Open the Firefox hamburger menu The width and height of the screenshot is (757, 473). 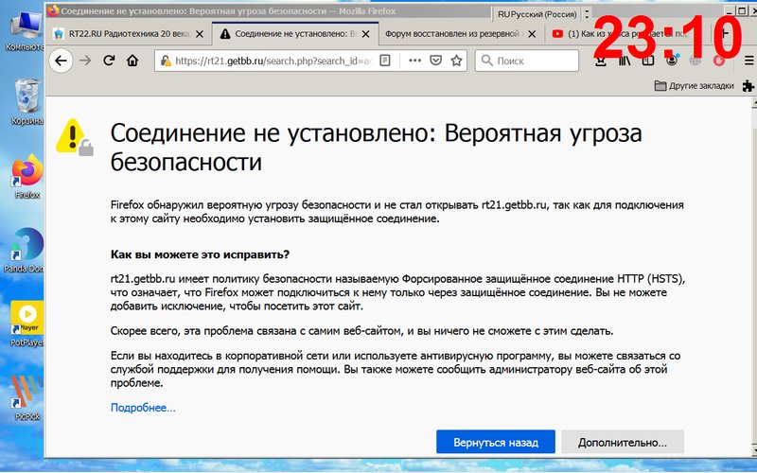click(749, 61)
